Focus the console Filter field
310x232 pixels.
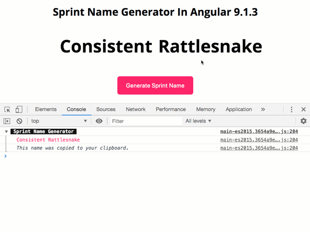click(146, 121)
